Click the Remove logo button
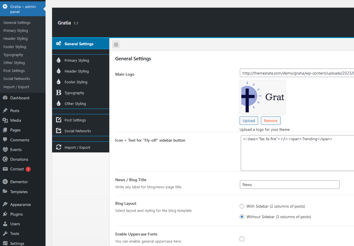 tap(271, 121)
